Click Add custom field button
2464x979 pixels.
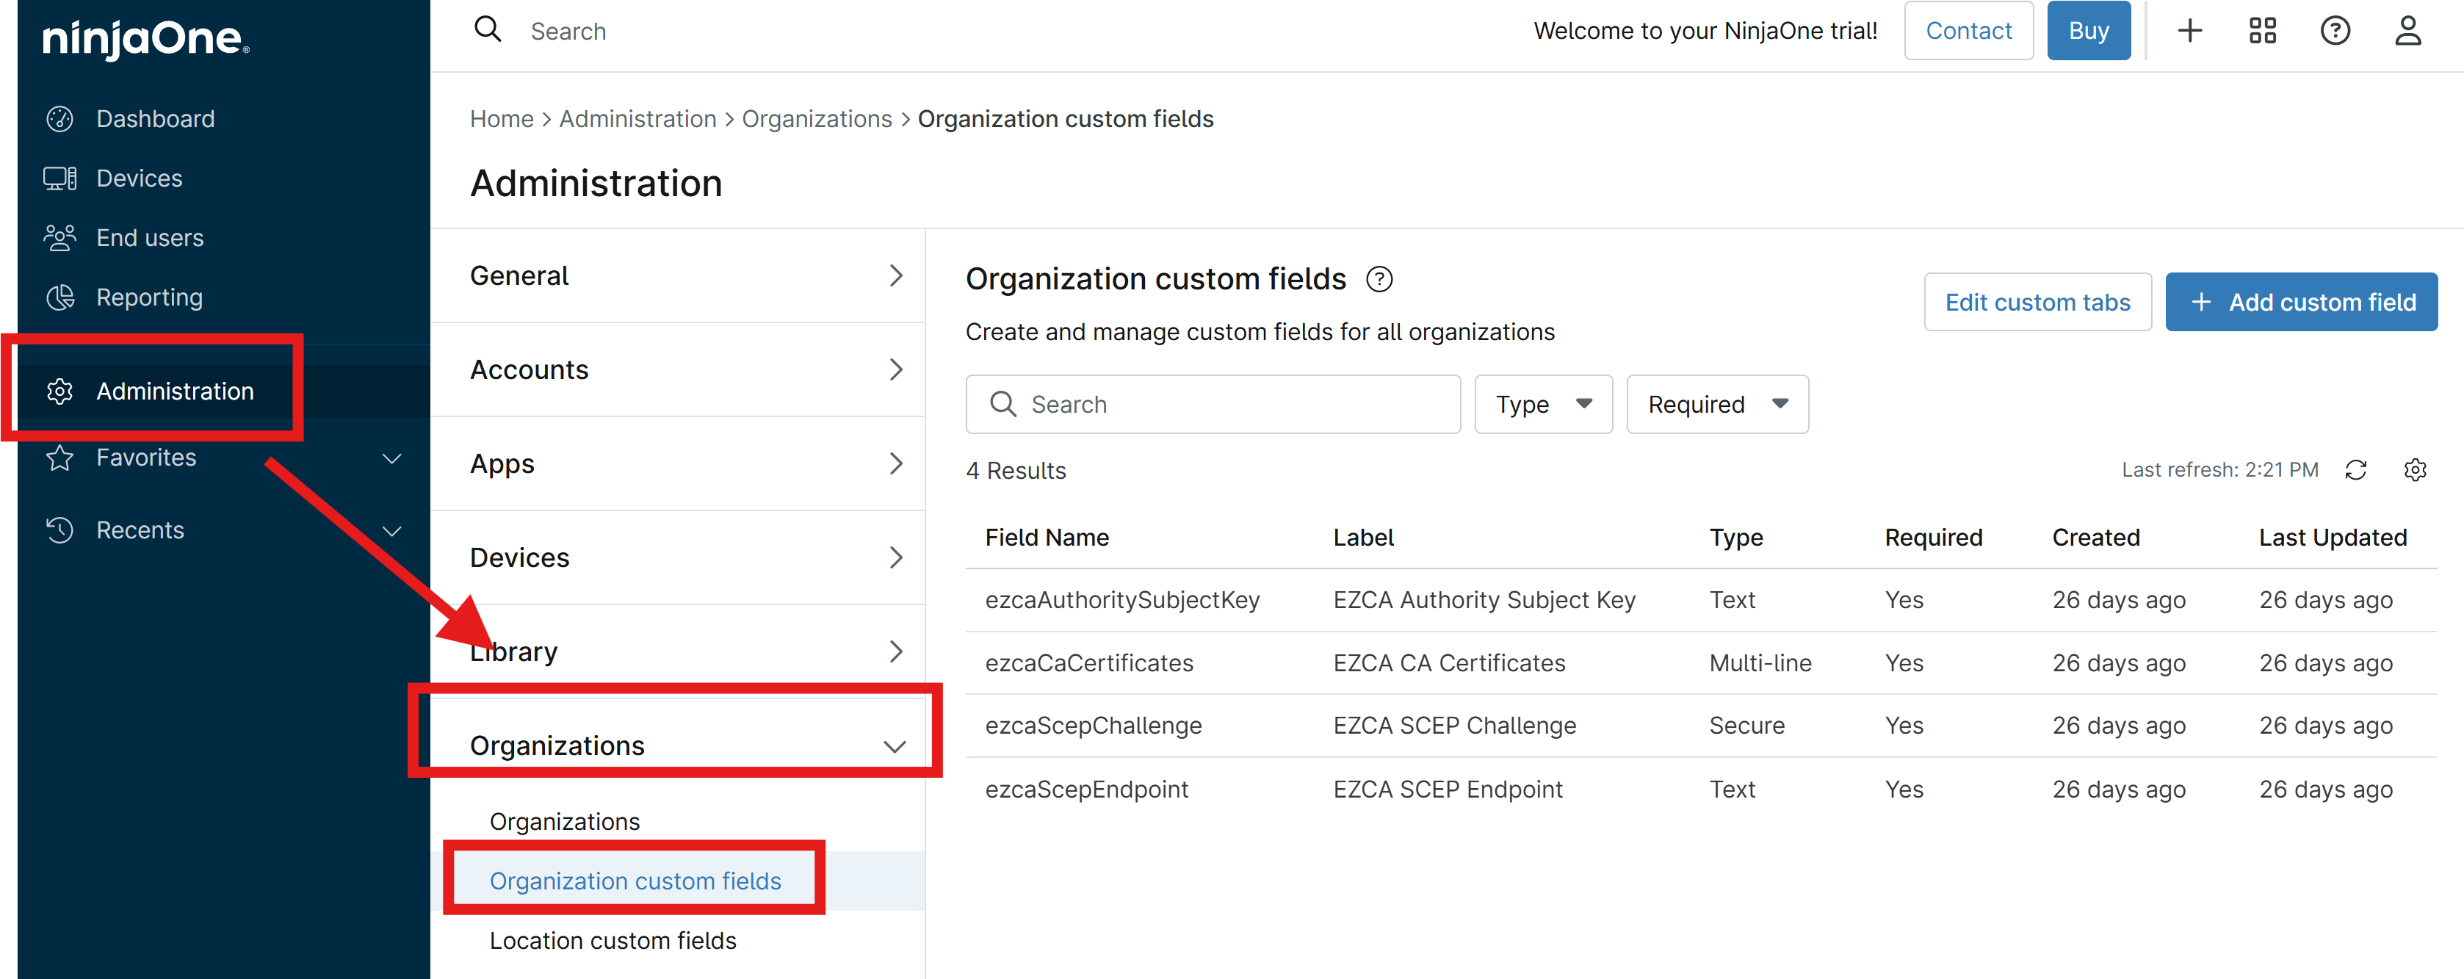(2300, 303)
